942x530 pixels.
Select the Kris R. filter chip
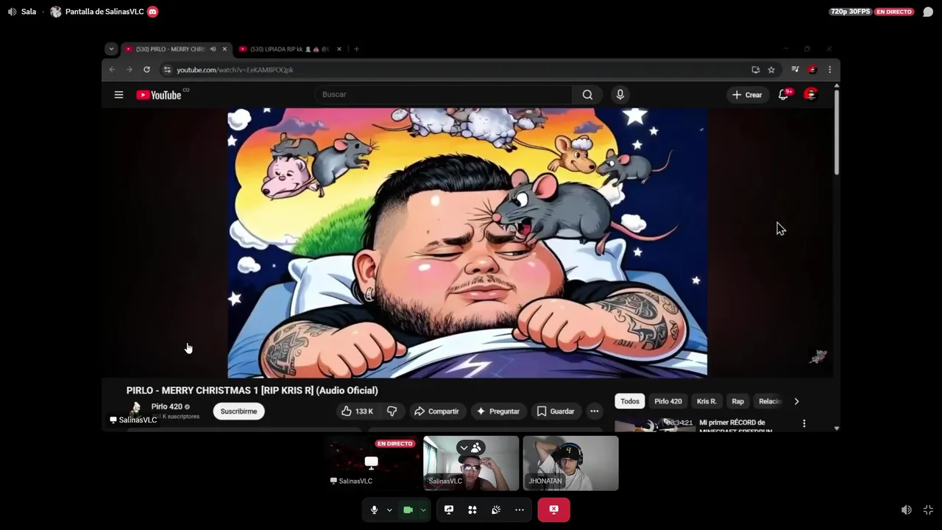pos(706,401)
